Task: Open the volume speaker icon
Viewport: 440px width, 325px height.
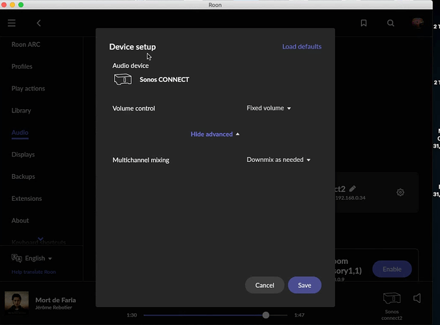Action: pyautogui.click(x=417, y=298)
